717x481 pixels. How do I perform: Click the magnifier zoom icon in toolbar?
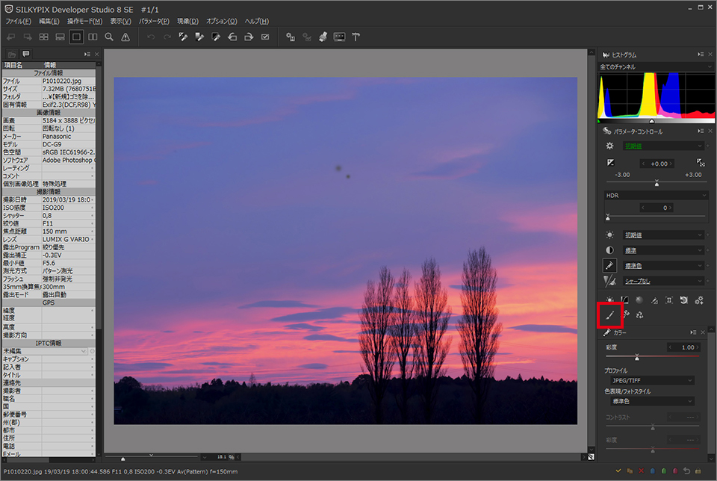(x=109, y=37)
